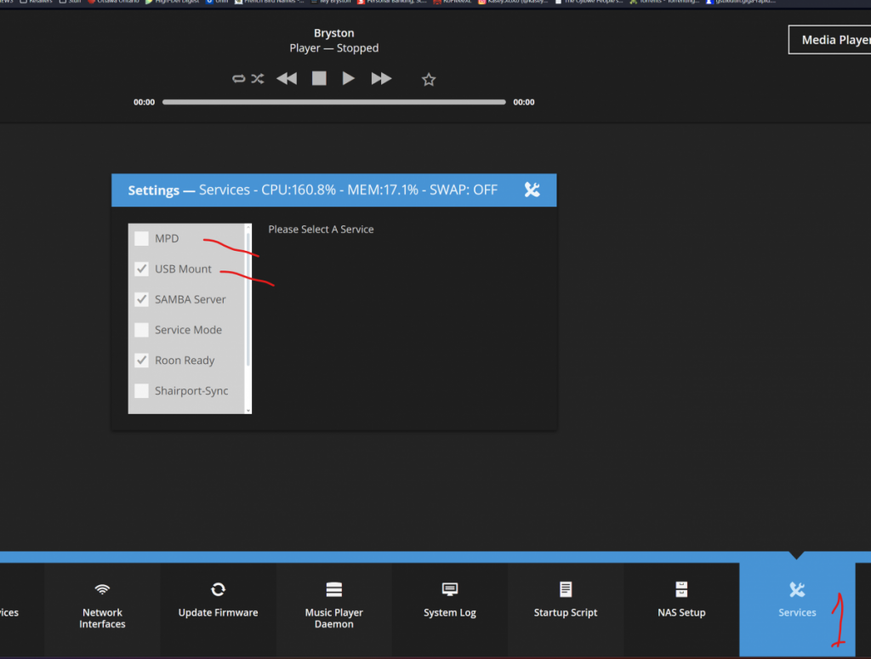
Task: Select the Service Mode label
Action: click(188, 330)
